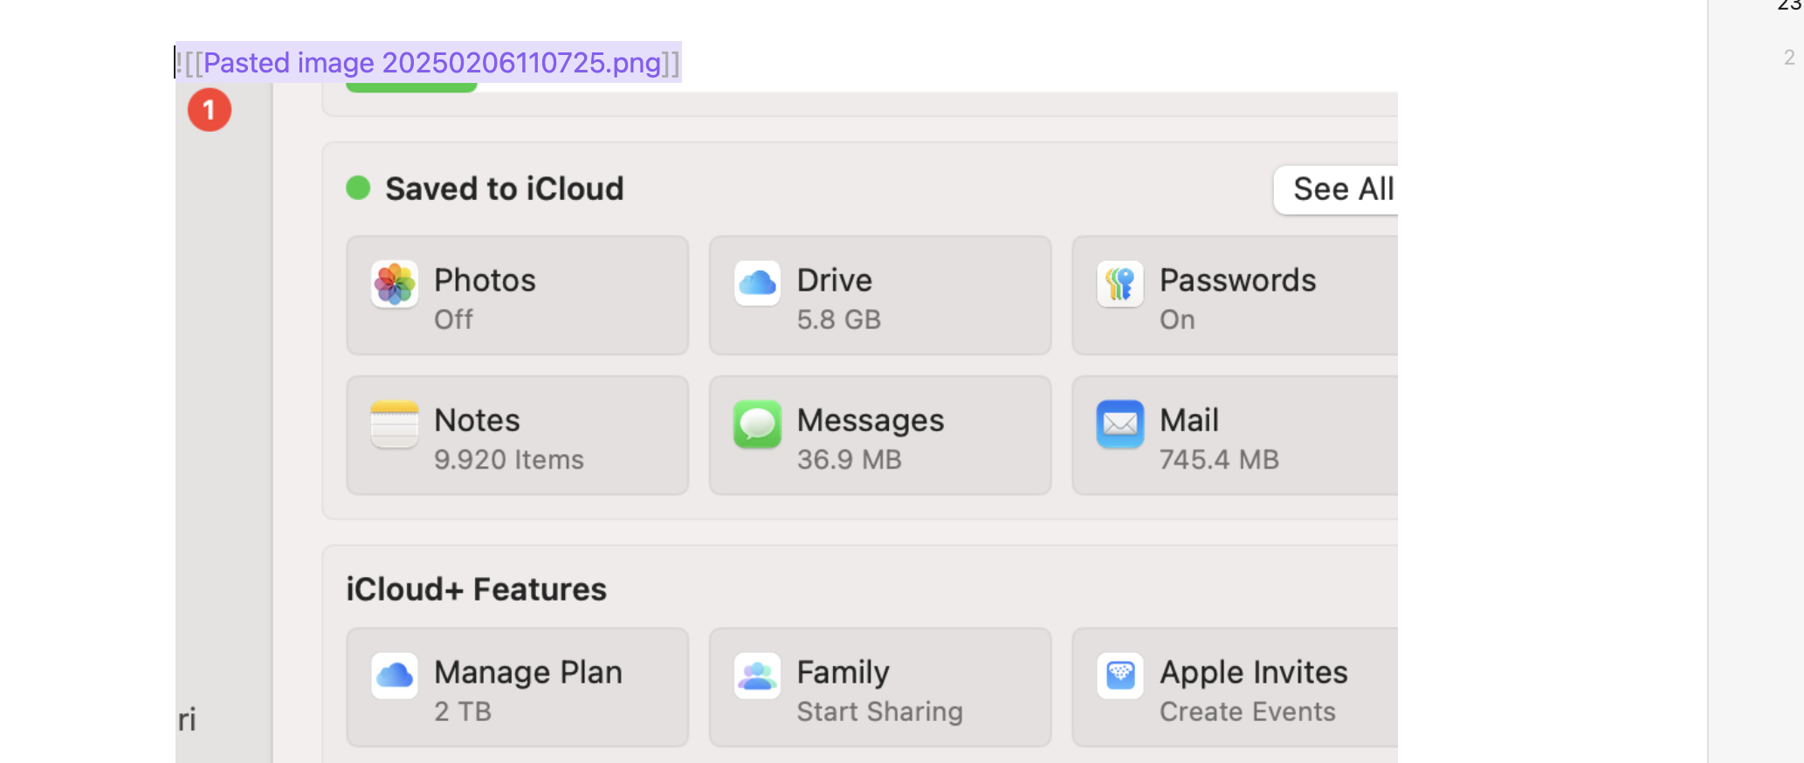Click the Start Sharing text
1804x763 pixels.
pos(880,711)
